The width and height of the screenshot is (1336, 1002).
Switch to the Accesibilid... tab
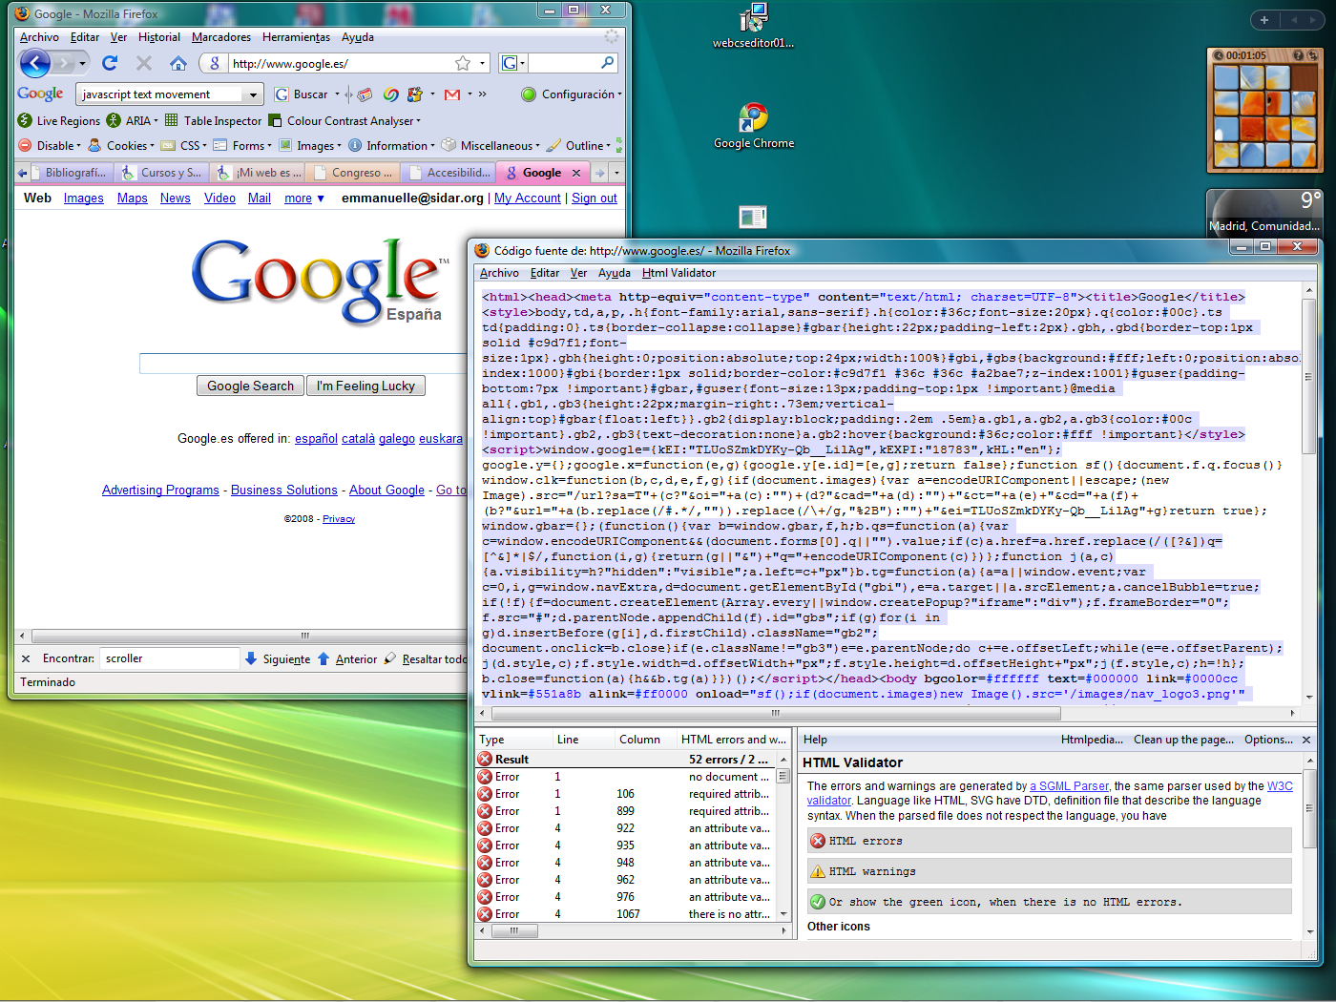[449, 173]
